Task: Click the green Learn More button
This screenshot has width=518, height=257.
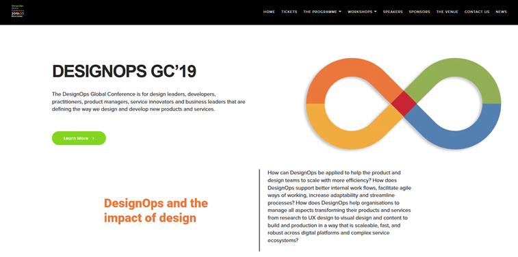Action: [79, 138]
